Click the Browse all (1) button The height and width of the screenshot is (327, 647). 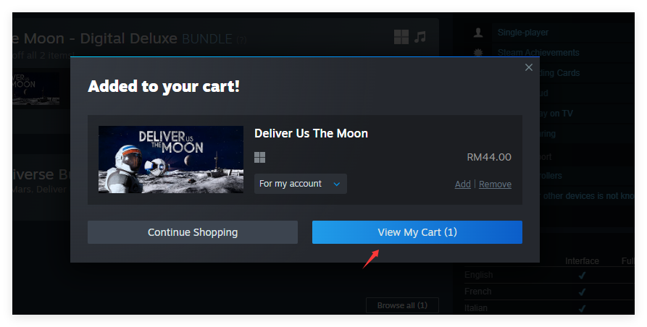pos(402,305)
